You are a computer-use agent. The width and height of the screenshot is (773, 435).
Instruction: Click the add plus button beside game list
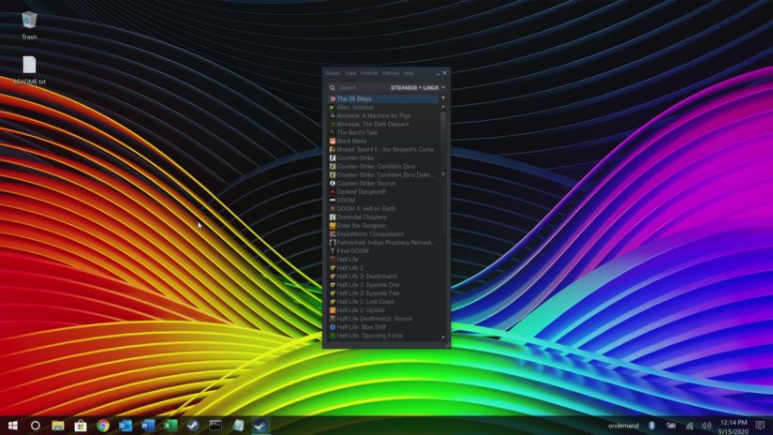443,97
